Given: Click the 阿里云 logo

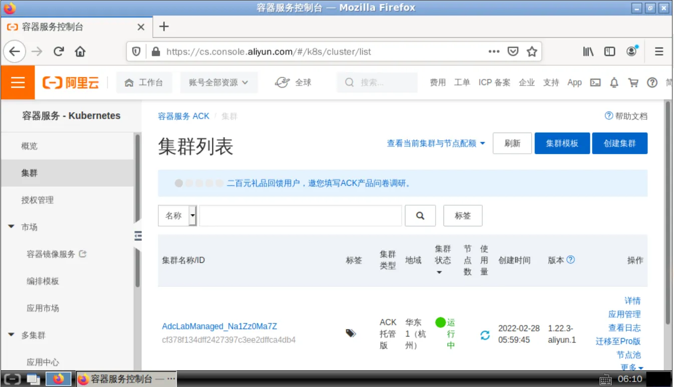Looking at the screenshot, I should tap(71, 83).
